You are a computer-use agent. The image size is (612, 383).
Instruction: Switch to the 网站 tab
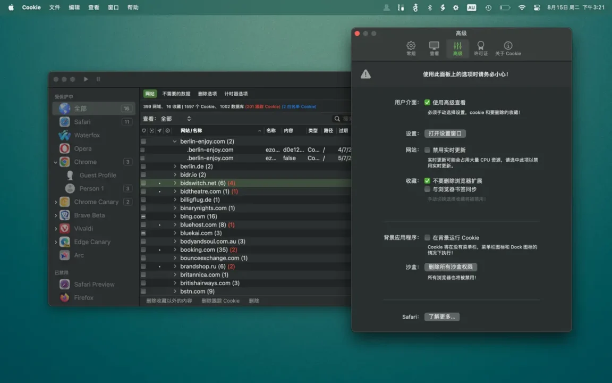[x=150, y=94]
